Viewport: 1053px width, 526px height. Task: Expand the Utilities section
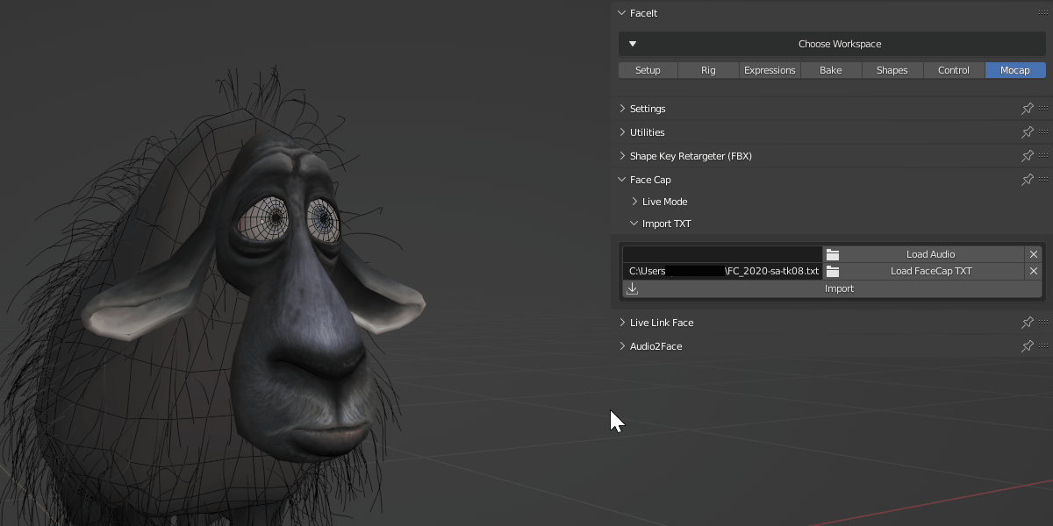pos(622,132)
